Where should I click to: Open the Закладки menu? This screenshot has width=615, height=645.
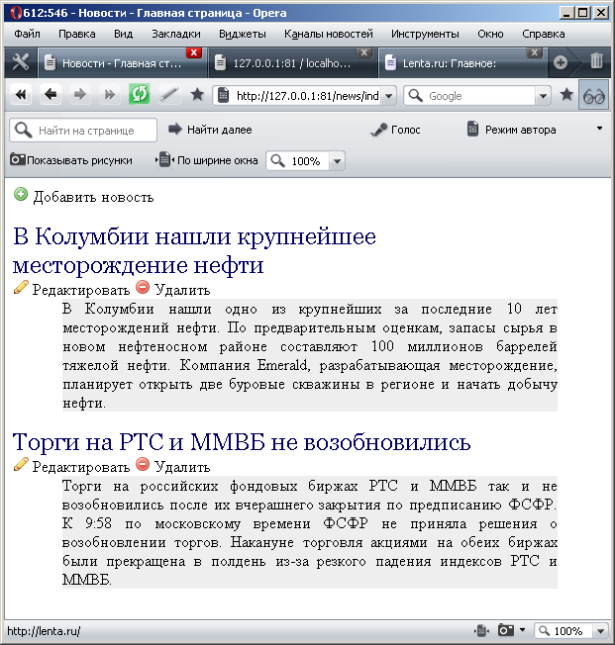176,34
